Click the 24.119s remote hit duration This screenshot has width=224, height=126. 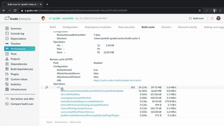(143, 87)
